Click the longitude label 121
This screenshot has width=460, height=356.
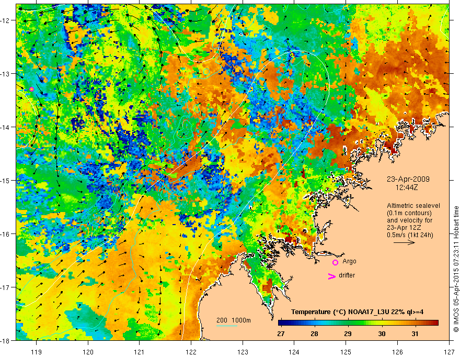(x=140, y=352)
